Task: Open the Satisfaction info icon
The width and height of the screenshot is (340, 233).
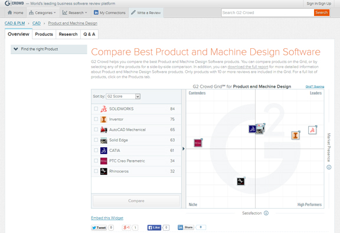Action: pos(266,213)
